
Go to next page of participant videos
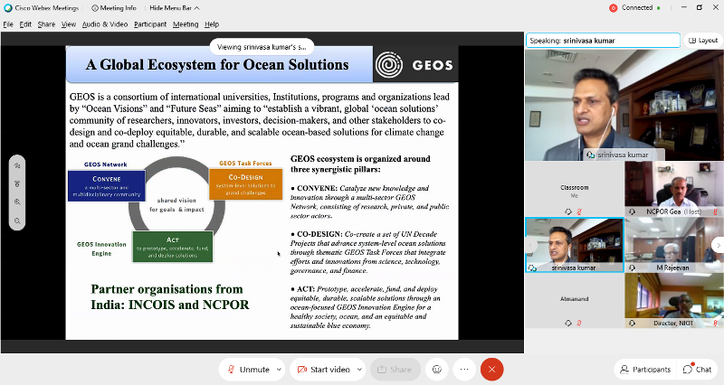(x=718, y=245)
